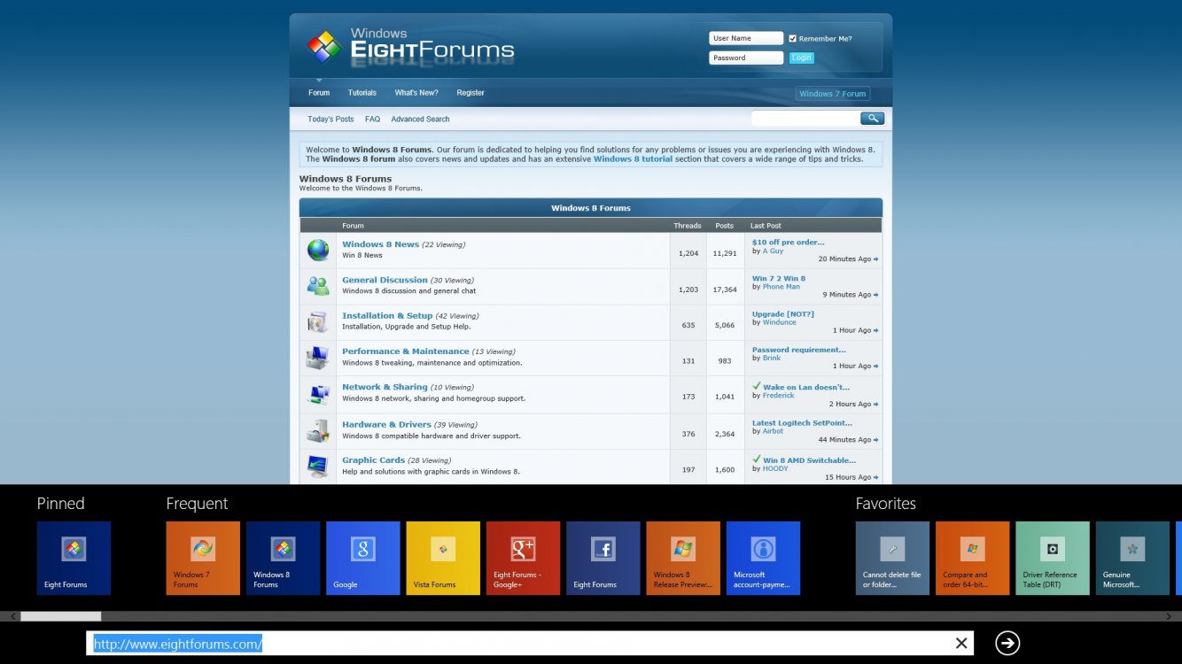Open the 'Latest Logitech SetPoint...' last post

[802, 423]
